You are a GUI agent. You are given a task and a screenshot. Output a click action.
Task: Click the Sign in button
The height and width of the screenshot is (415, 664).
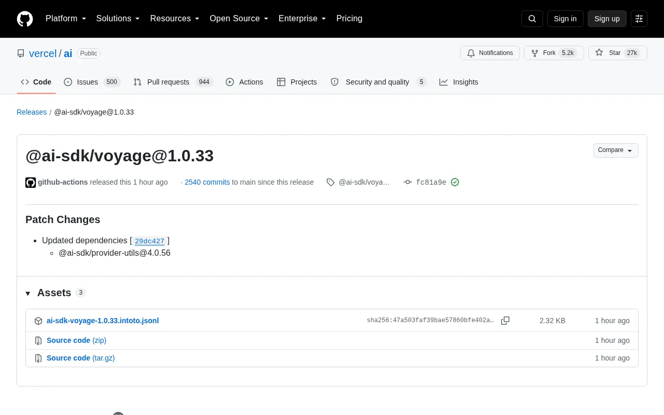pyautogui.click(x=565, y=19)
